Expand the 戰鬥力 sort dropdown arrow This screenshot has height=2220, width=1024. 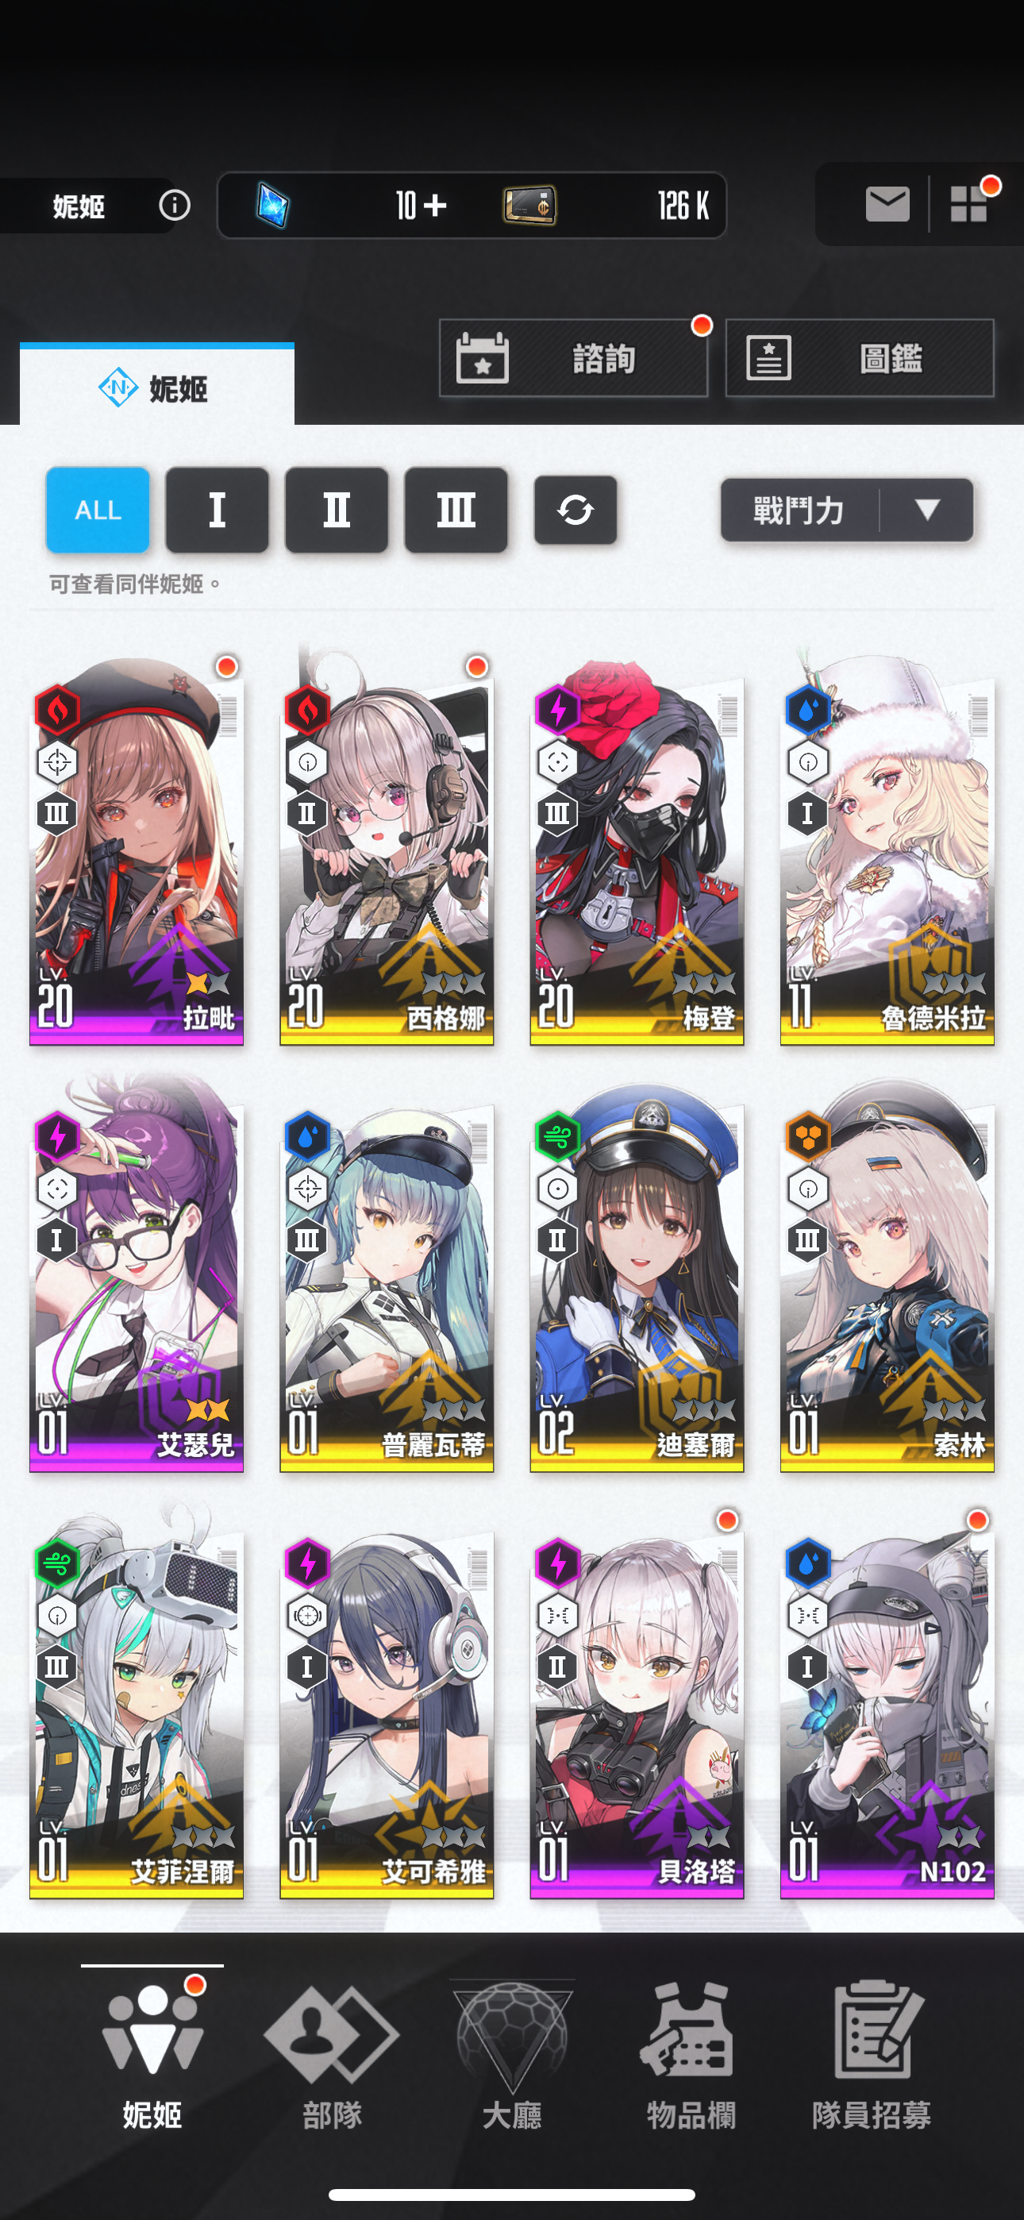tap(927, 511)
